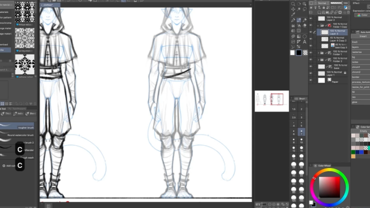This screenshot has width=370, height=208.
Task: Select the magnifier Zoom tool
Action: (x=293, y=3)
